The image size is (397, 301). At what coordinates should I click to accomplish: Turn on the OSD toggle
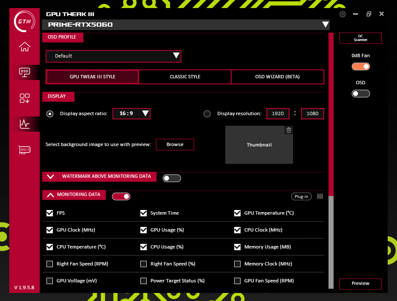361,94
